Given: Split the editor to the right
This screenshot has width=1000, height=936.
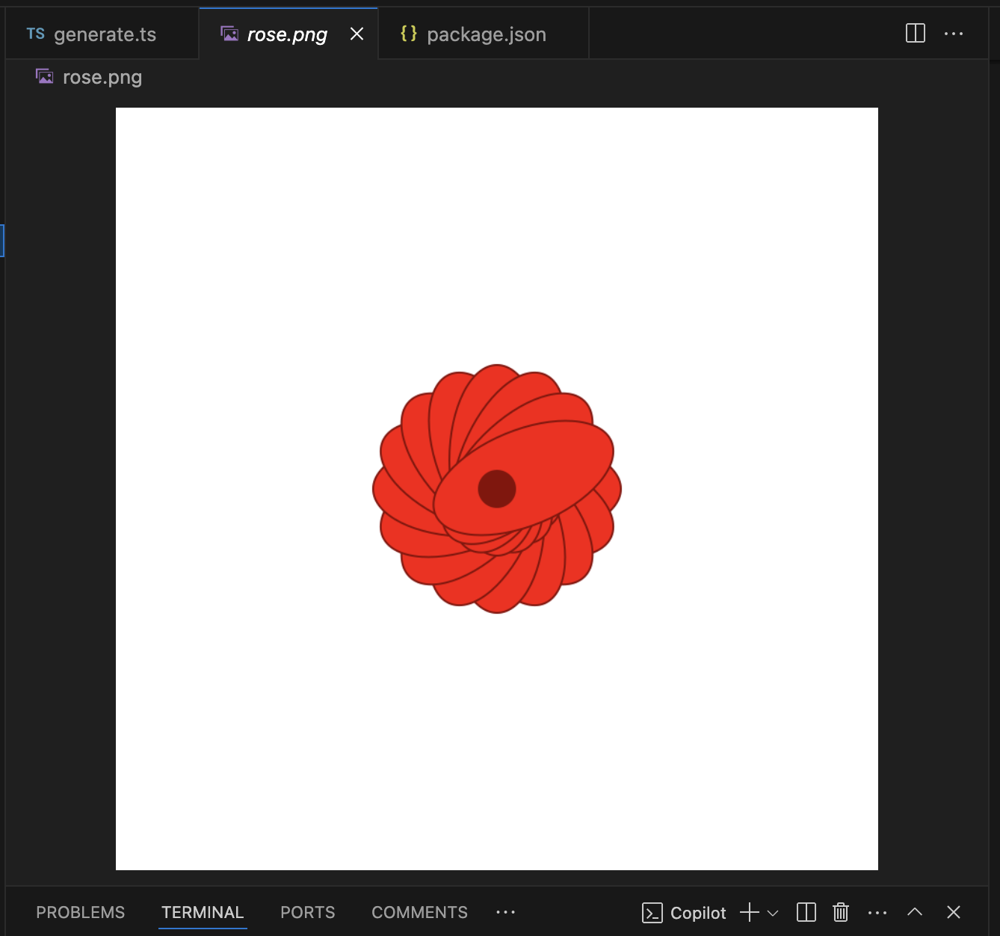Looking at the screenshot, I should click(916, 34).
